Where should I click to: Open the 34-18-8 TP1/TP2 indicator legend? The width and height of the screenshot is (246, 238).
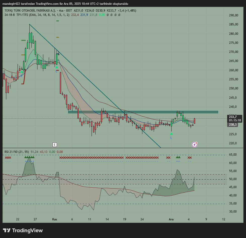pyautogui.click(x=37, y=15)
